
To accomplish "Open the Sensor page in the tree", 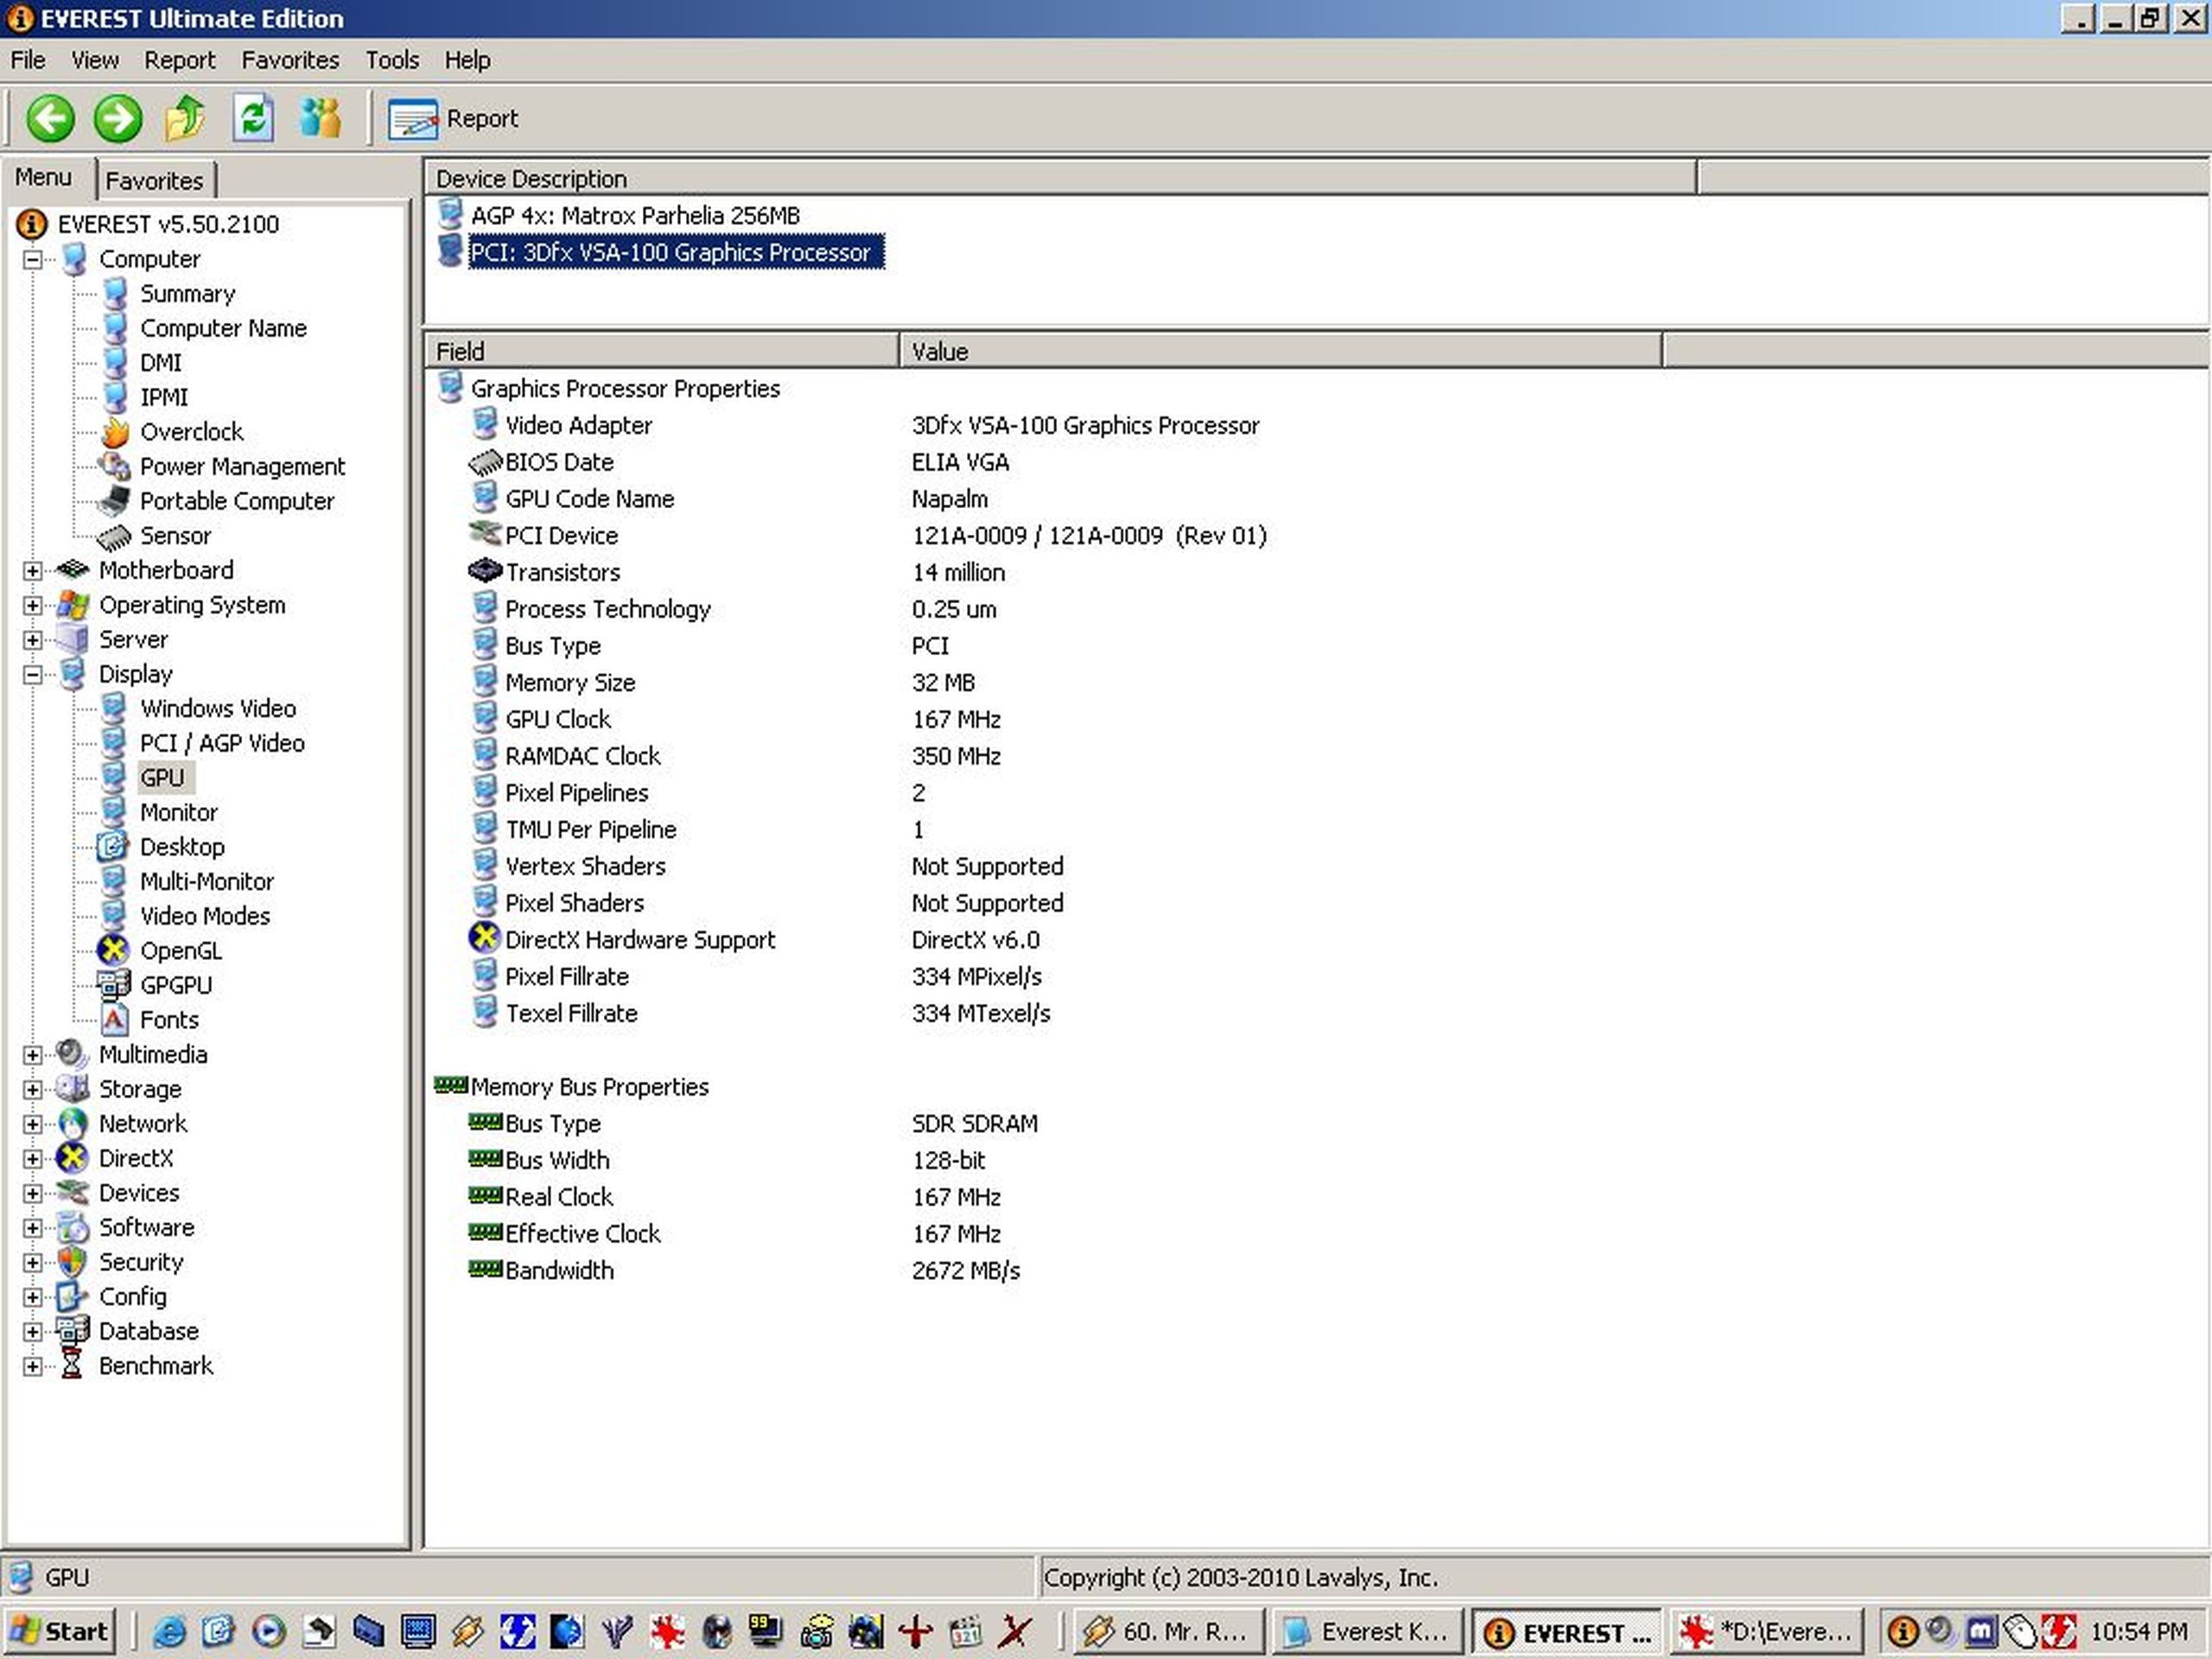I will [175, 536].
